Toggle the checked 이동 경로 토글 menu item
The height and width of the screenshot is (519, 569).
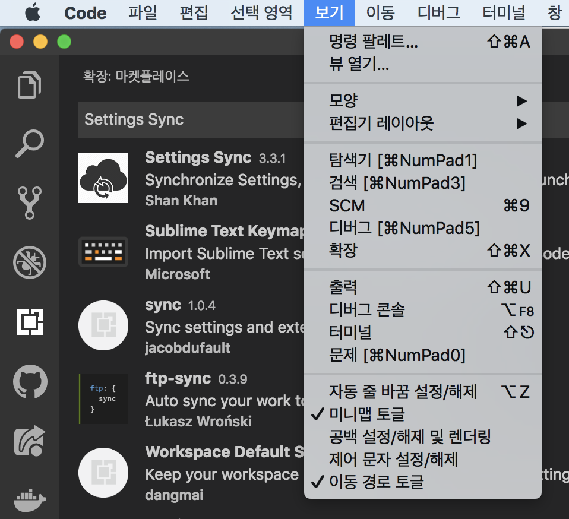423,482
